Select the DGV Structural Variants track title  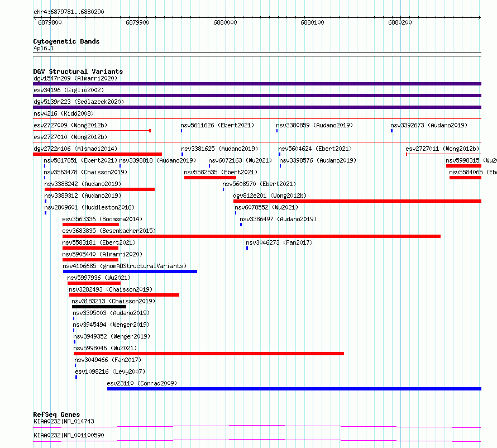coord(78,72)
